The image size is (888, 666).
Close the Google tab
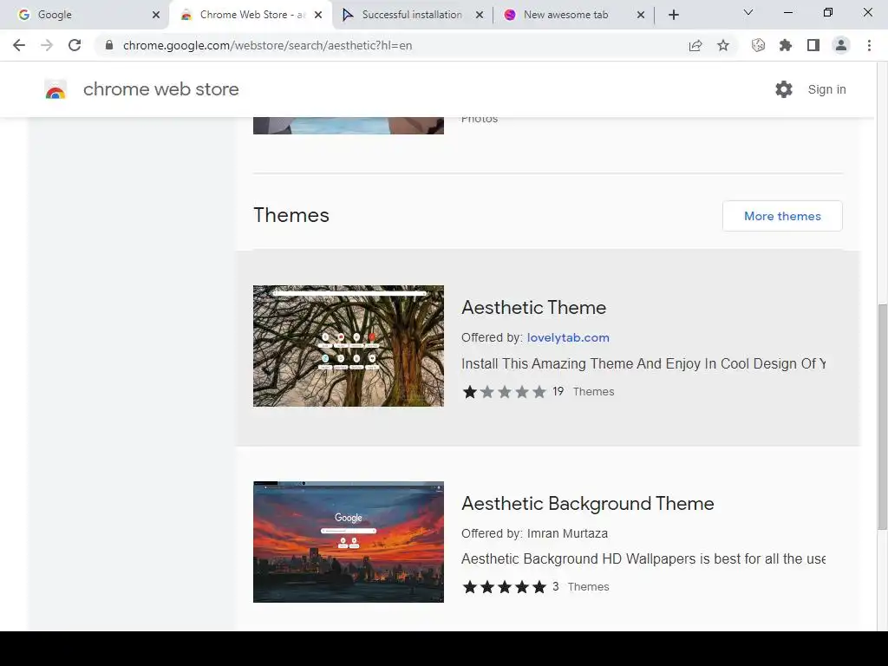pyautogui.click(x=156, y=15)
